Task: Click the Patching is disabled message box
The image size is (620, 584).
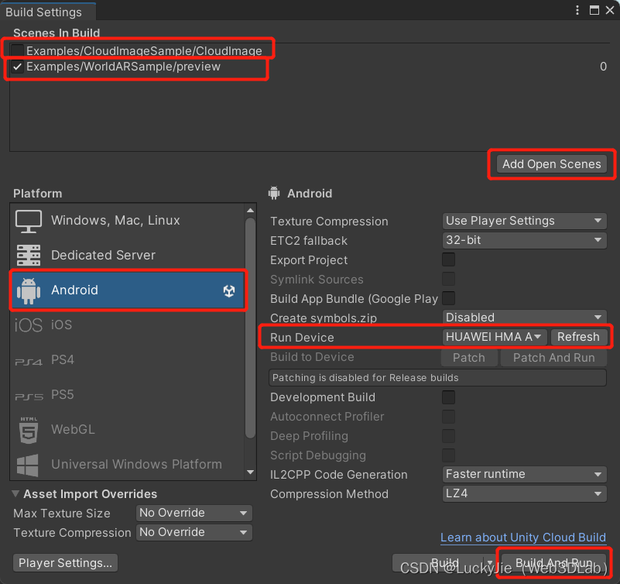Action: [437, 377]
